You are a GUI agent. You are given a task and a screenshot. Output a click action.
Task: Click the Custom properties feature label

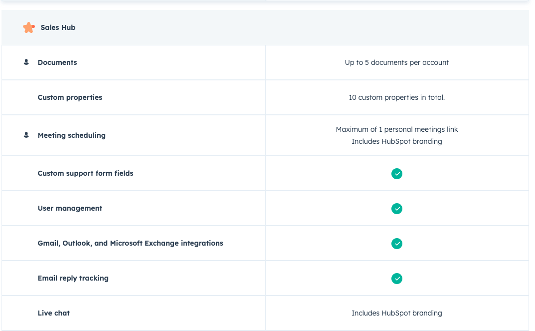(70, 97)
